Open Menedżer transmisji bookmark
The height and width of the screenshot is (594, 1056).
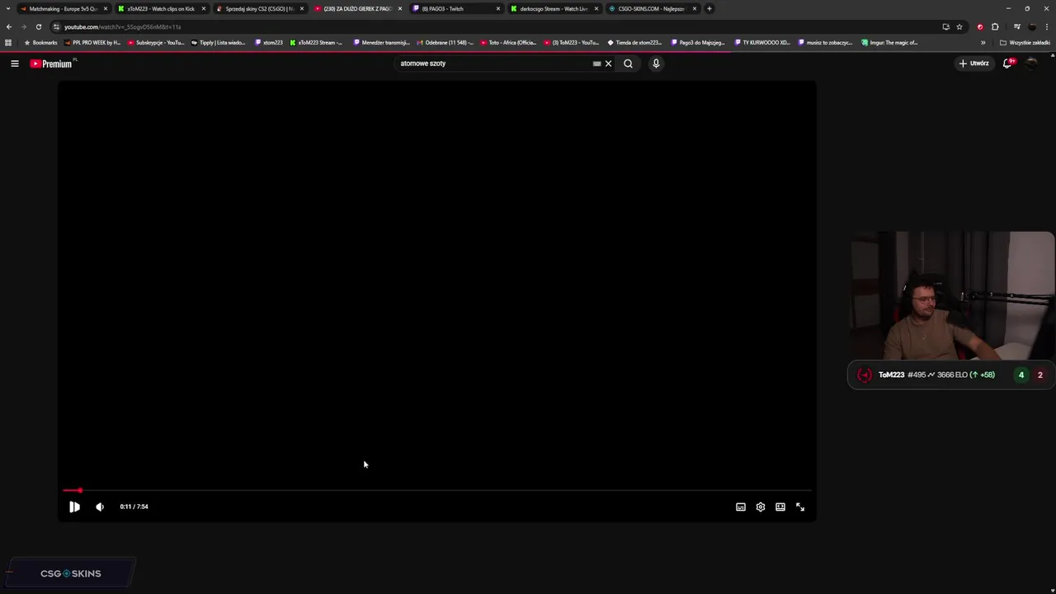click(x=381, y=43)
